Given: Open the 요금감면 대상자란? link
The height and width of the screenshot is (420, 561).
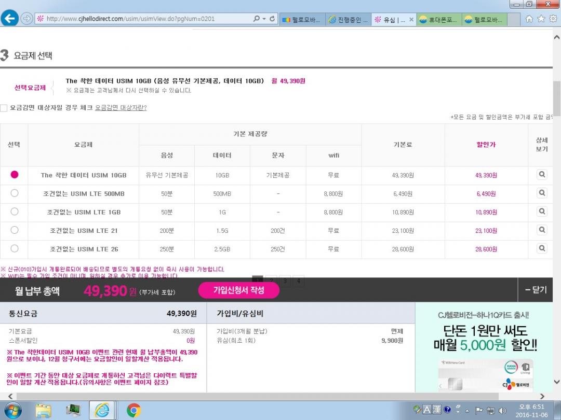Looking at the screenshot, I should [x=121, y=108].
